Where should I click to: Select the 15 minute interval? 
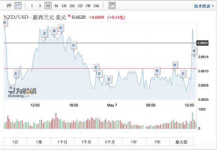[48, 6]
